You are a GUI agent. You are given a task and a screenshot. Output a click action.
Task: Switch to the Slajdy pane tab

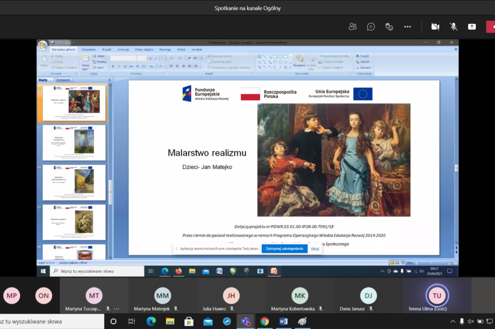(x=43, y=80)
